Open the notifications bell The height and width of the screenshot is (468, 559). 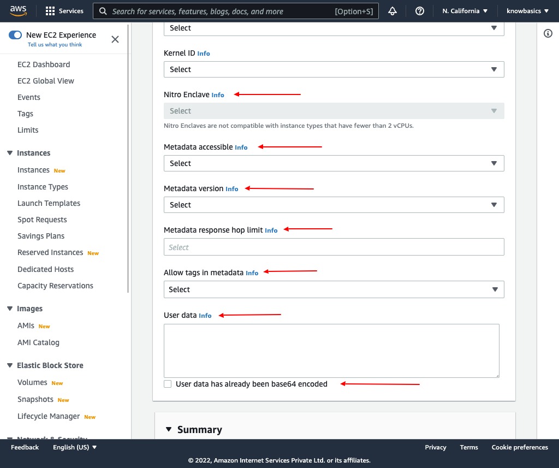pos(393,11)
